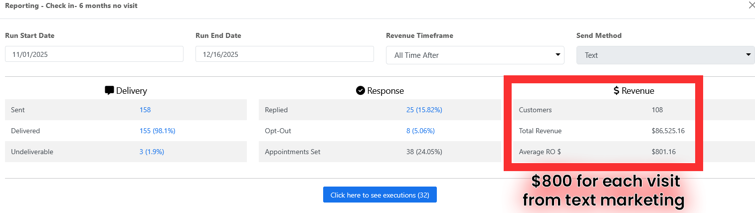Click the Response checkmark circle icon
This screenshot has width=755, height=213.
point(361,91)
